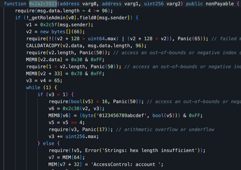Image resolution: width=241 pixels, height=170 pixels.
Task: Click 'require(v2.length, Panic(50));' statement
Action: pos(68,53)
